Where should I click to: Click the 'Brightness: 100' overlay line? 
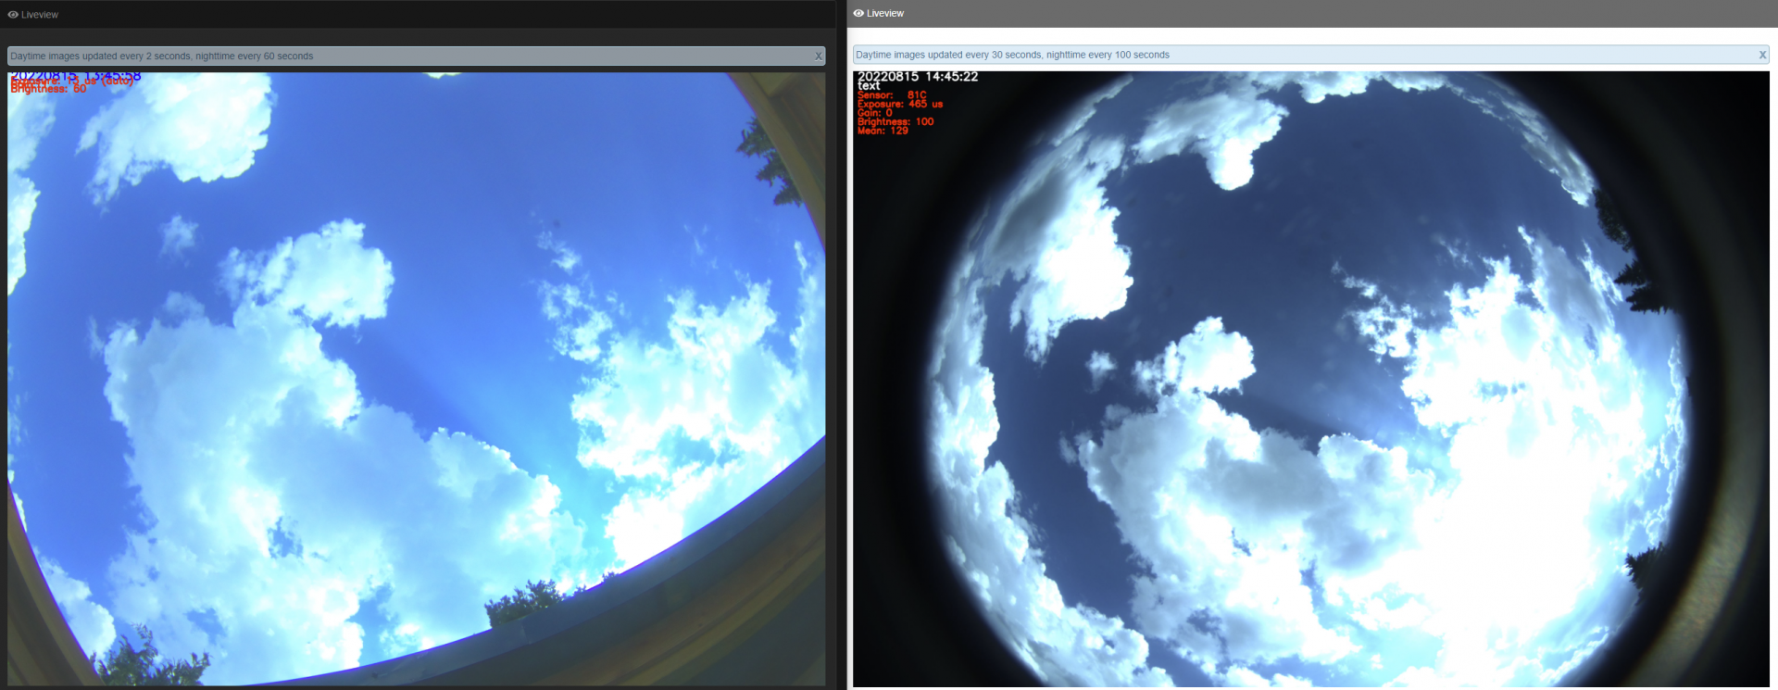[x=895, y=121]
